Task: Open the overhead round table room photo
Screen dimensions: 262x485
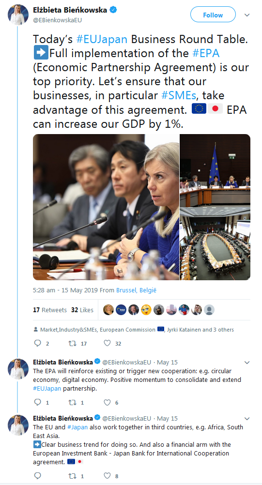Action: point(215,244)
